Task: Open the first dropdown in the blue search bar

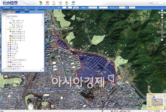Action: [x=18, y=8]
